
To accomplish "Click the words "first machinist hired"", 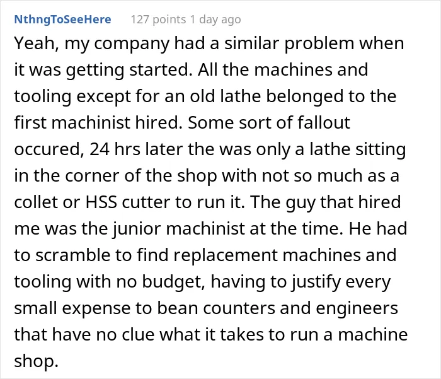I will coord(98,123).
